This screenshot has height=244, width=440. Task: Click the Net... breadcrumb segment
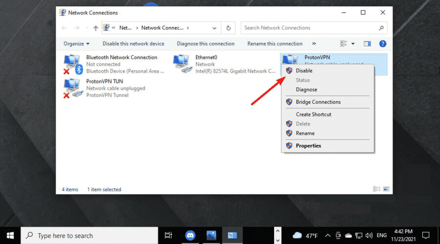pyautogui.click(x=125, y=28)
